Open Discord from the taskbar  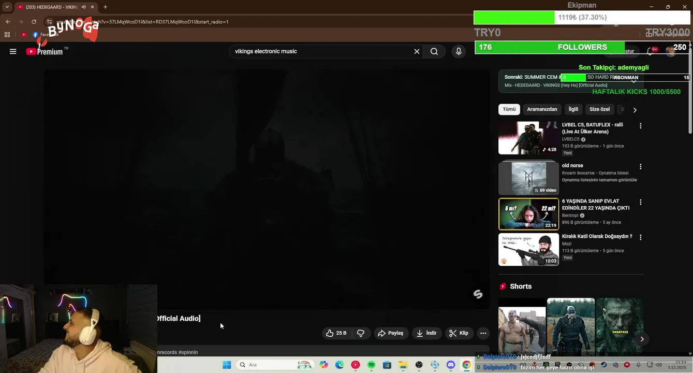451,365
